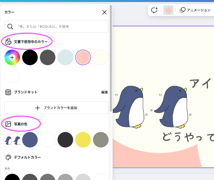Open brand kit 編集 link
Image resolution: width=214 pixels, height=180 pixels.
tap(105, 92)
